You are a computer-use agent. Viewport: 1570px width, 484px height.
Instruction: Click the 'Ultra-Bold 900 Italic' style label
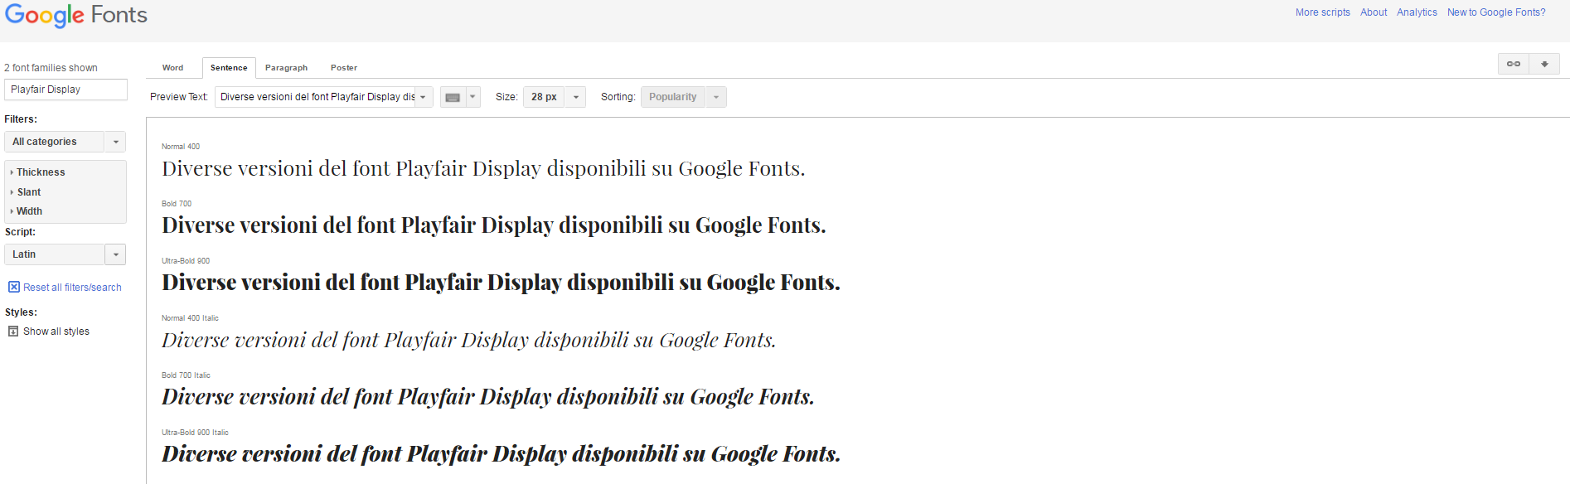pos(195,433)
